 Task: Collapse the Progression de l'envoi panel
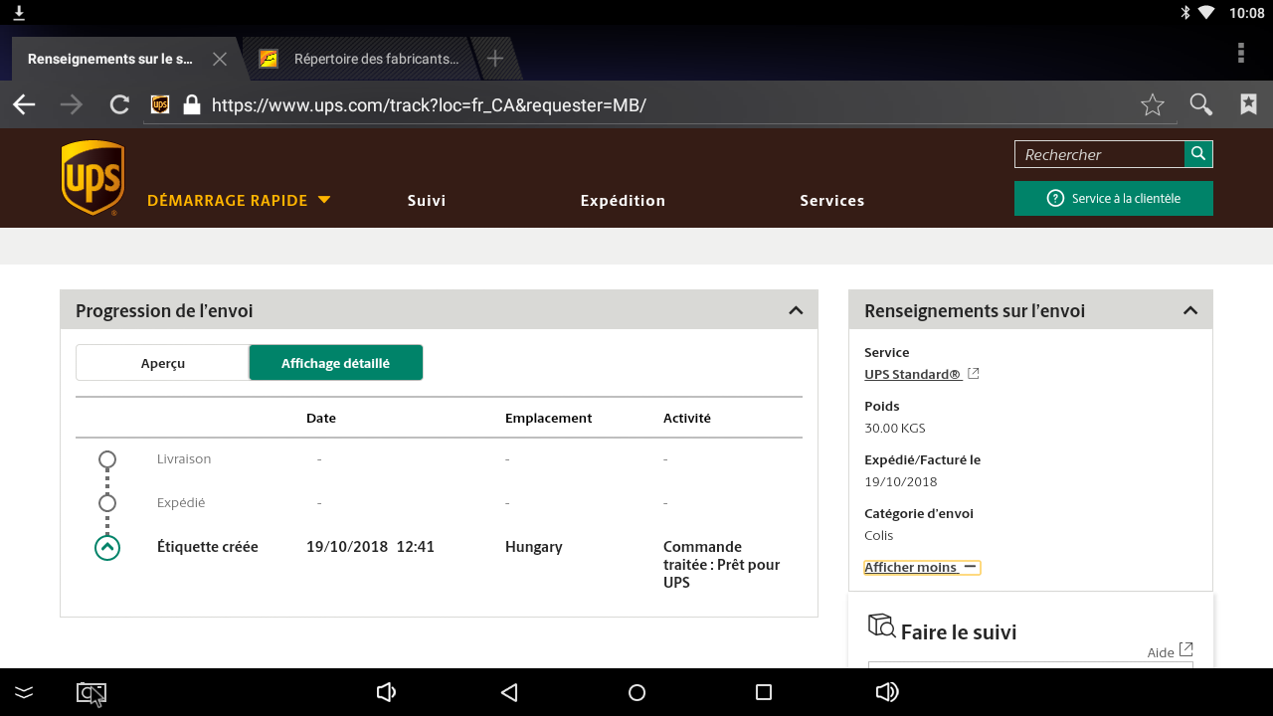[796, 310]
